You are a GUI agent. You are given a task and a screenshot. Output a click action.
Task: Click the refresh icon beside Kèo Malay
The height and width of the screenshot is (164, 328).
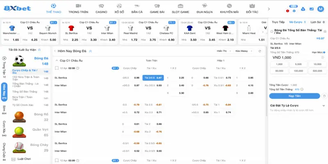pyautogui.click(x=260, y=51)
